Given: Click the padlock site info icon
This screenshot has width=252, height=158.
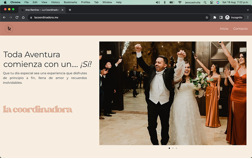Looking at the screenshot, I should pyautogui.click(x=31, y=17).
